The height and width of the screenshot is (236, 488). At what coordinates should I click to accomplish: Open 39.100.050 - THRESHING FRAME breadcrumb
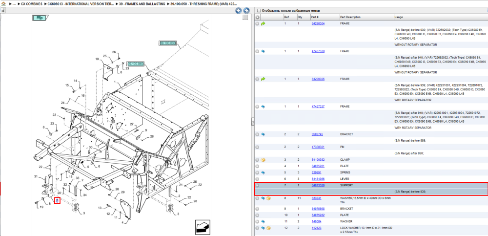(204, 4)
